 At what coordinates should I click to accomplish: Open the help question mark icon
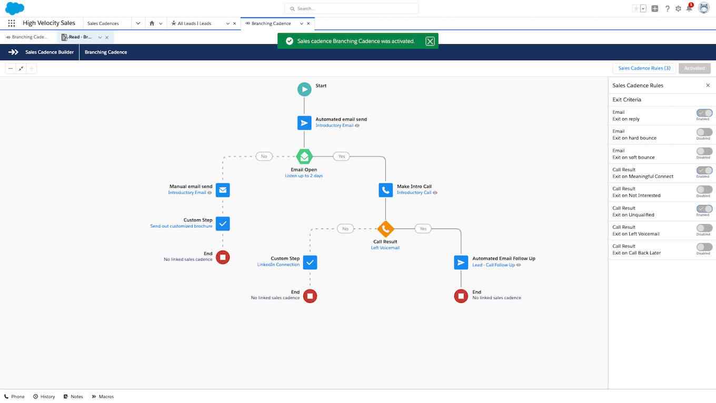click(668, 8)
